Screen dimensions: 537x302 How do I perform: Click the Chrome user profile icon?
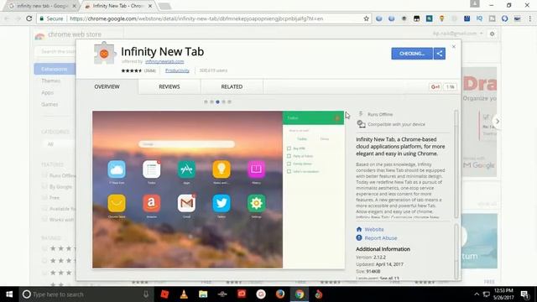[475, 3]
